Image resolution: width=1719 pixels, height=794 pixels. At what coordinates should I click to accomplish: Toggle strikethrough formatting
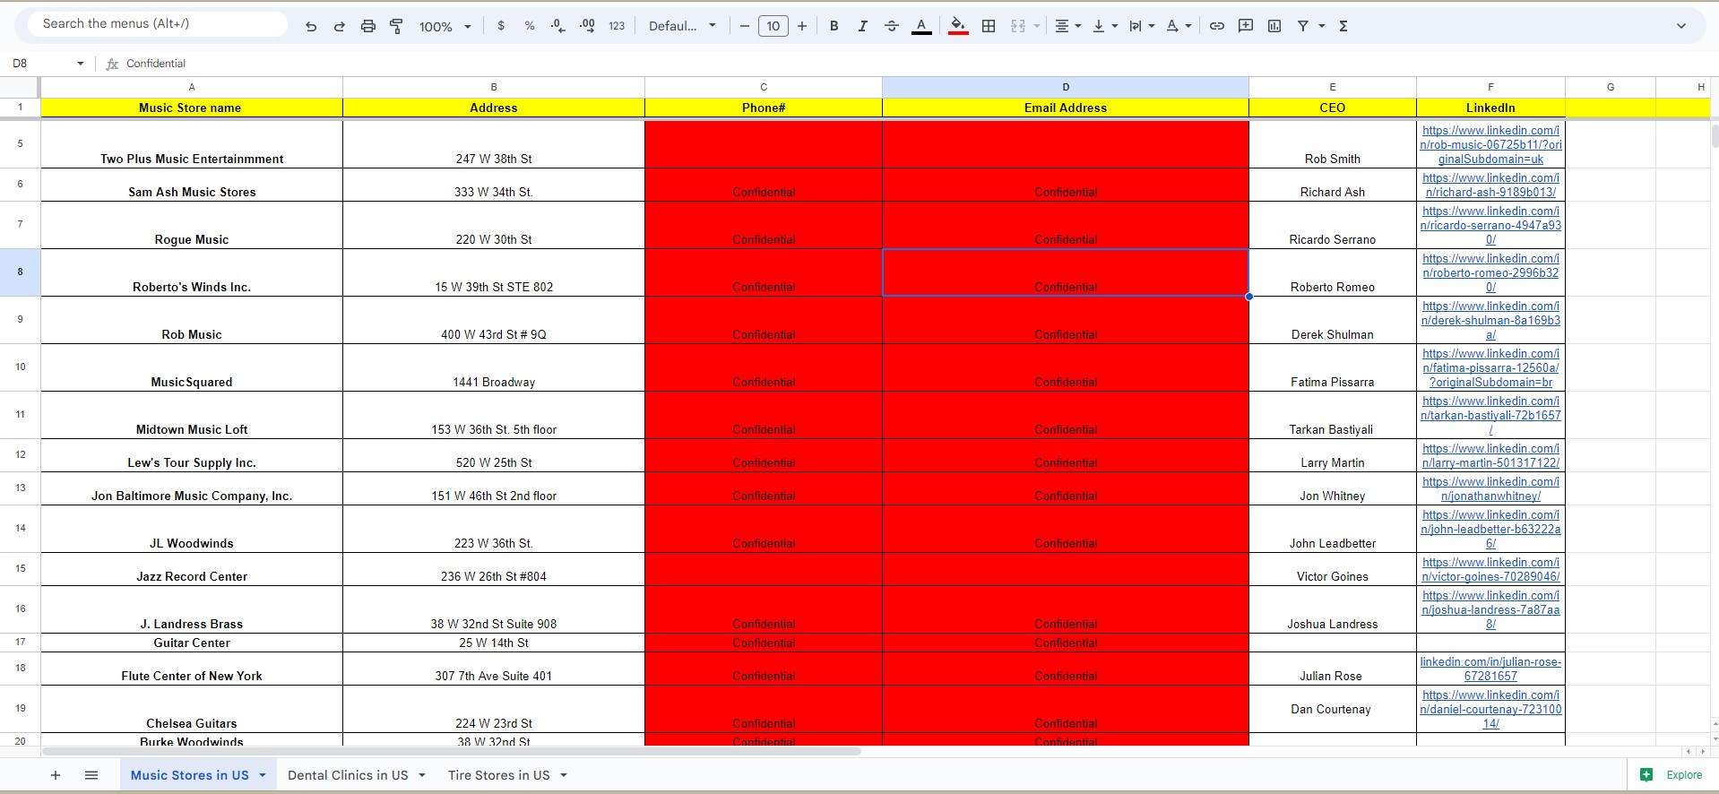892,26
